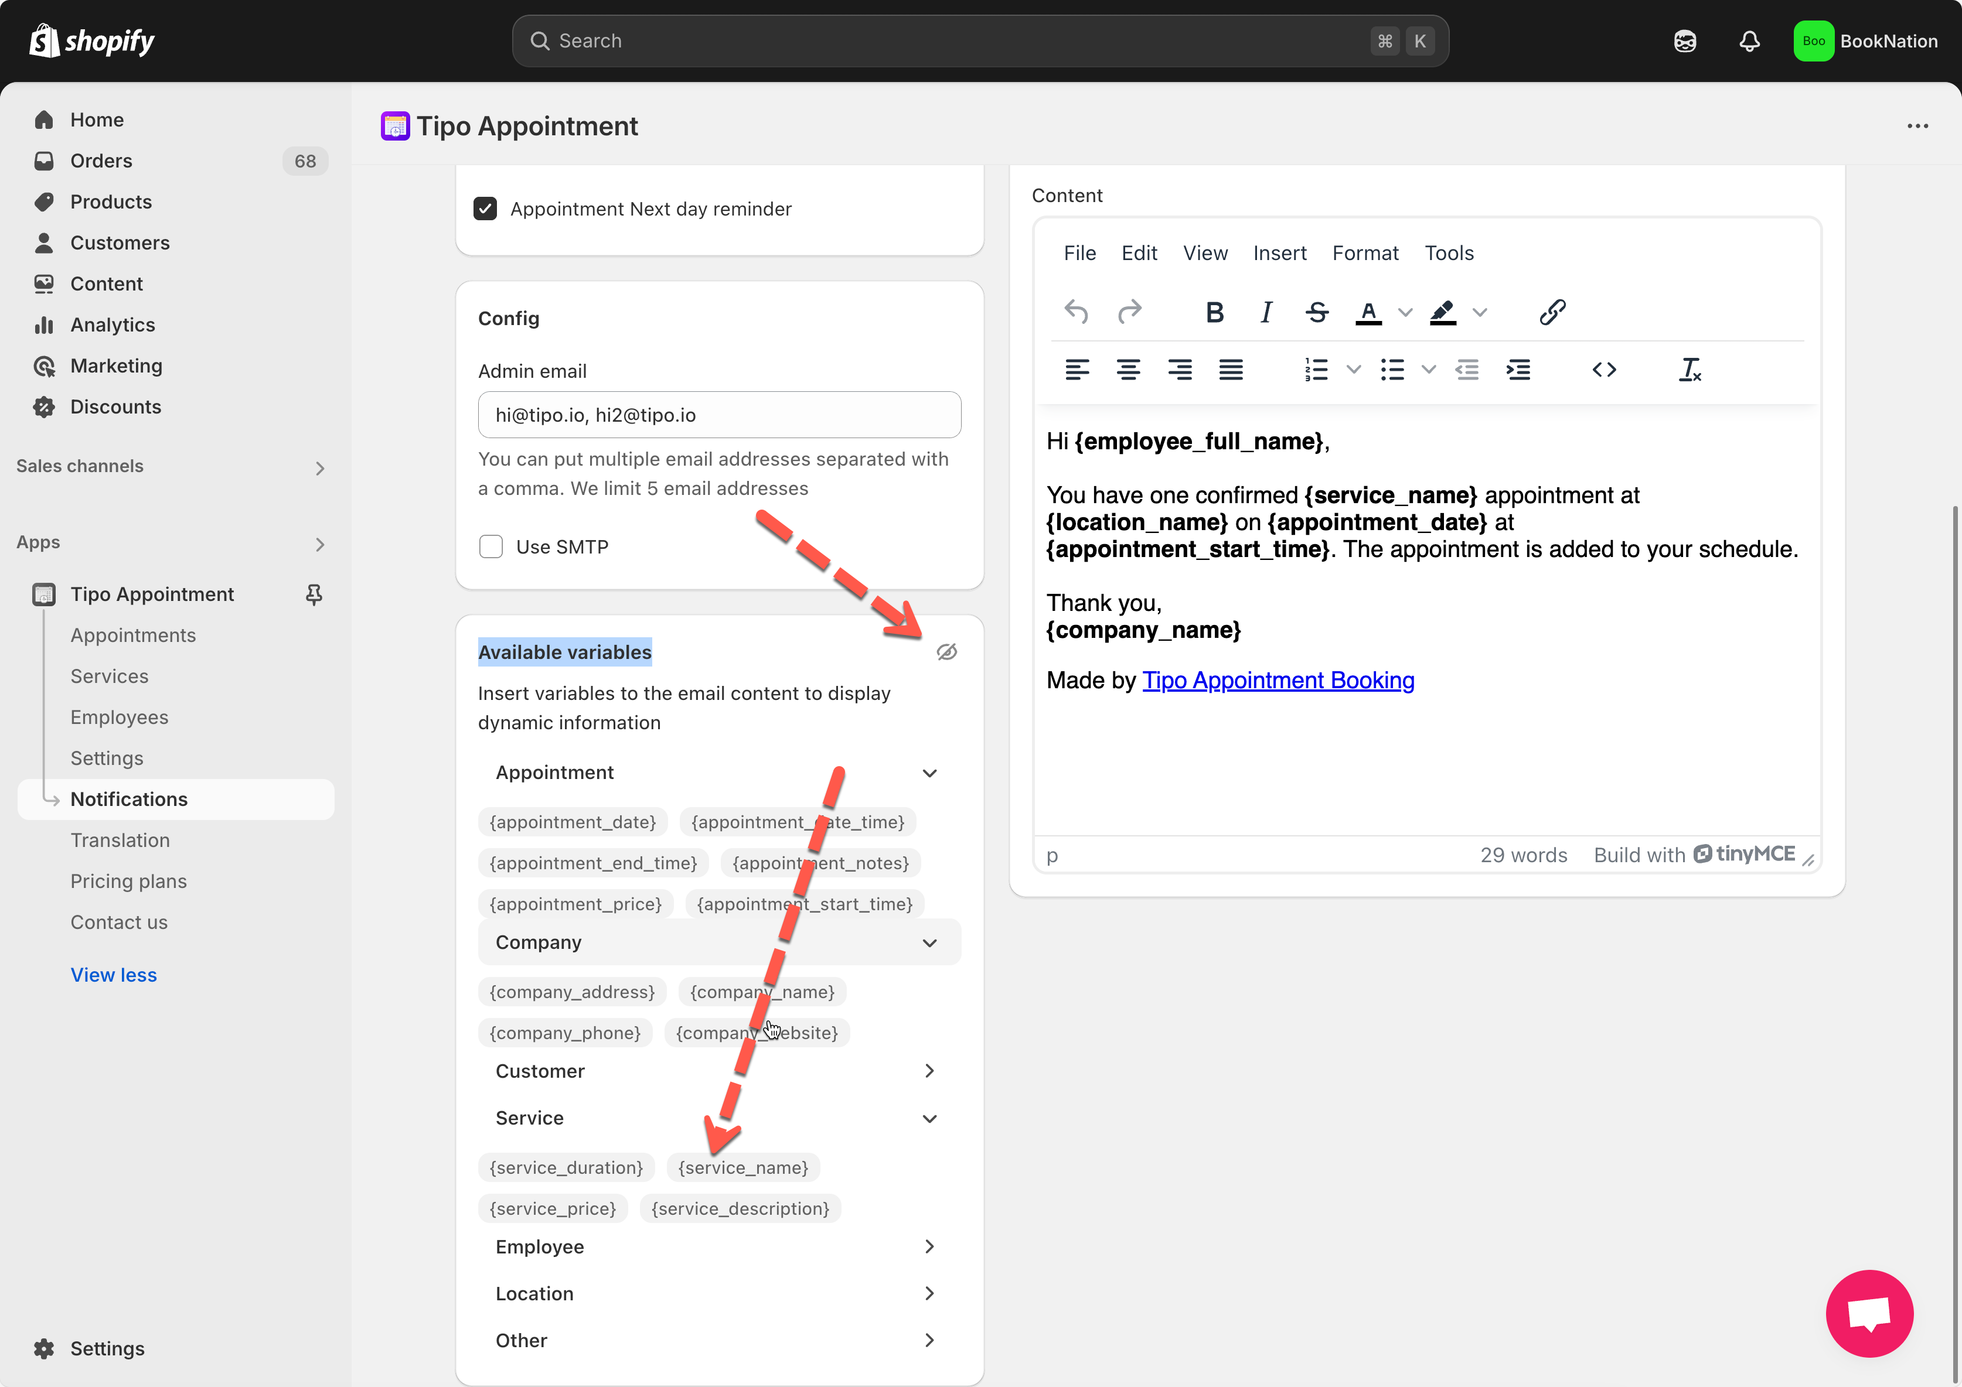Screen dimensions: 1962x1387
Task: Open text color picker dropdown arrow
Action: (x=1405, y=313)
